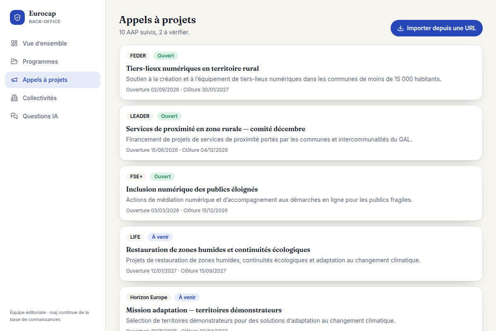Click the FEDER programme tag

point(138,56)
